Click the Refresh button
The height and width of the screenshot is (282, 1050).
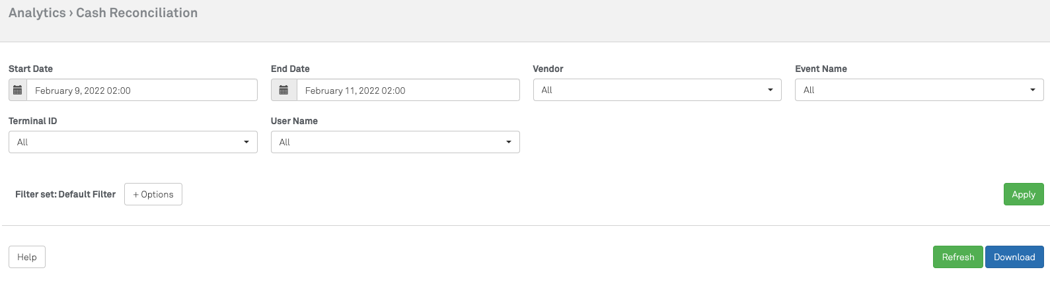tap(957, 257)
